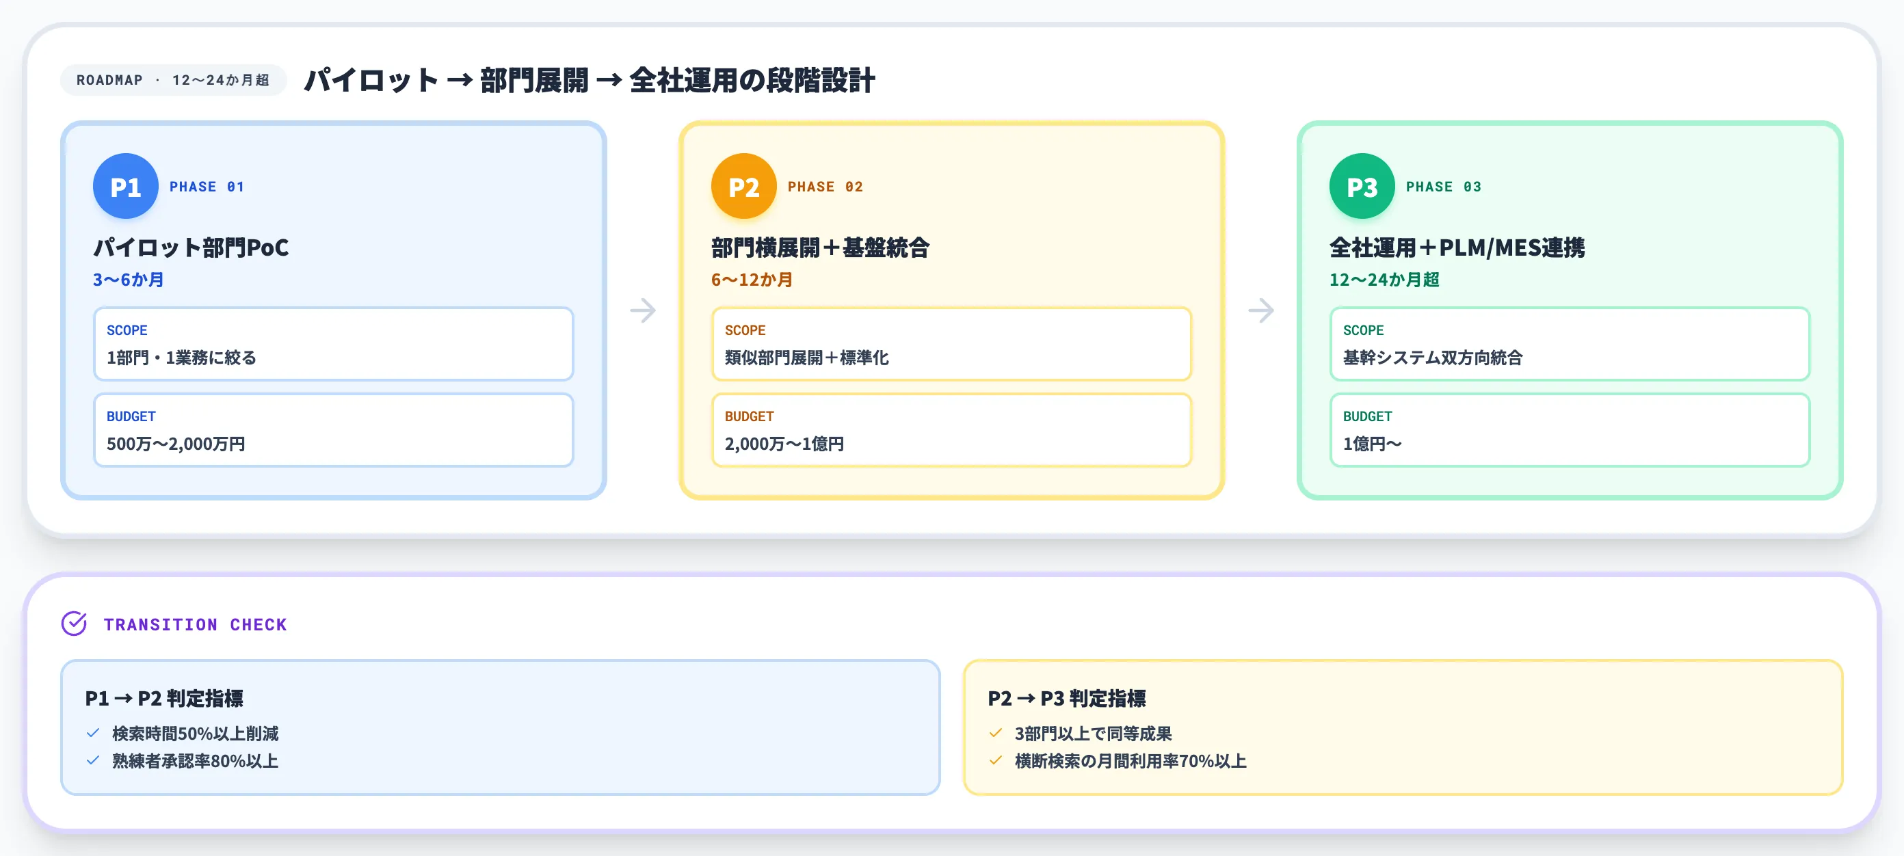1904x856 pixels.
Task: Click the title 部門横展開＋基盤統合
Action: (x=821, y=247)
